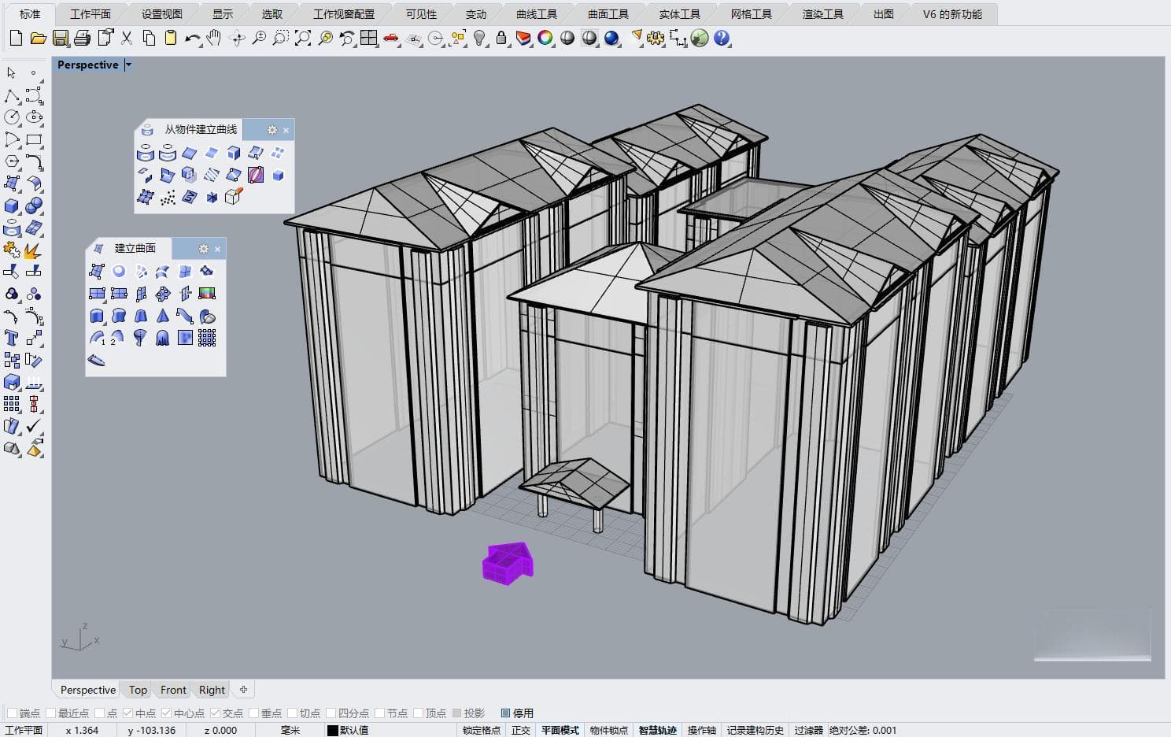
Task: Enable the 节点 osnap checkbox
Action: [379, 713]
